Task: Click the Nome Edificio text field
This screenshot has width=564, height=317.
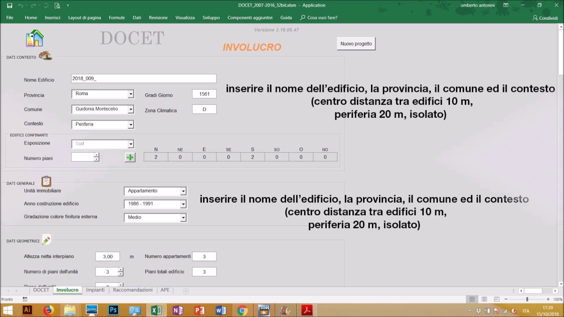Action: point(144,78)
